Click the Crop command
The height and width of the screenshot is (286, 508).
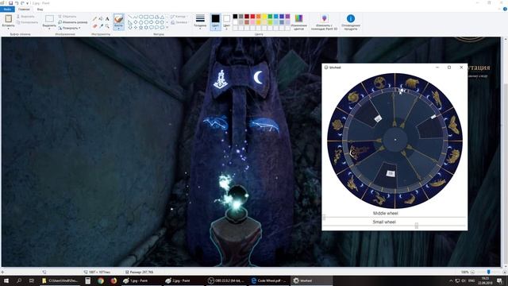tap(67, 16)
